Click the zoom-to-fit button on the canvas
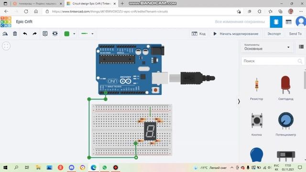Viewport: 306px width, 172px height. [6, 46]
